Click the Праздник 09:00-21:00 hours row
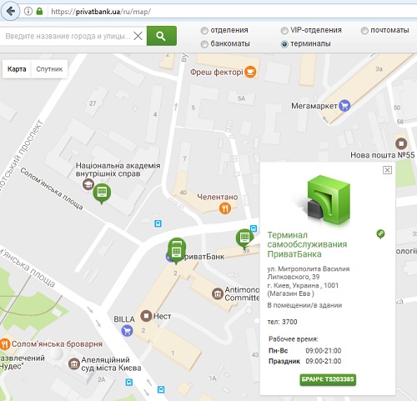The width and height of the screenshot is (417, 401). (x=305, y=361)
